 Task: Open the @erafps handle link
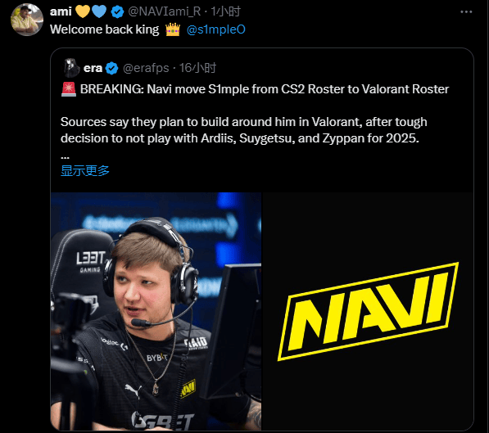(146, 68)
